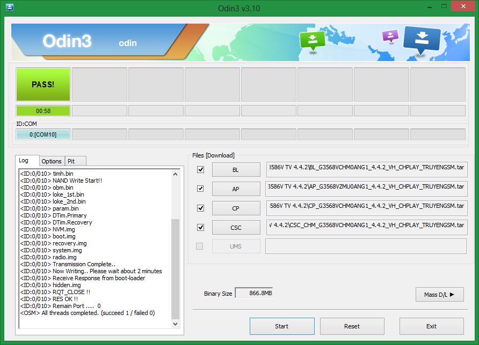479x345 pixels.
Task: Start the firmware flashing process
Action: click(x=282, y=326)
